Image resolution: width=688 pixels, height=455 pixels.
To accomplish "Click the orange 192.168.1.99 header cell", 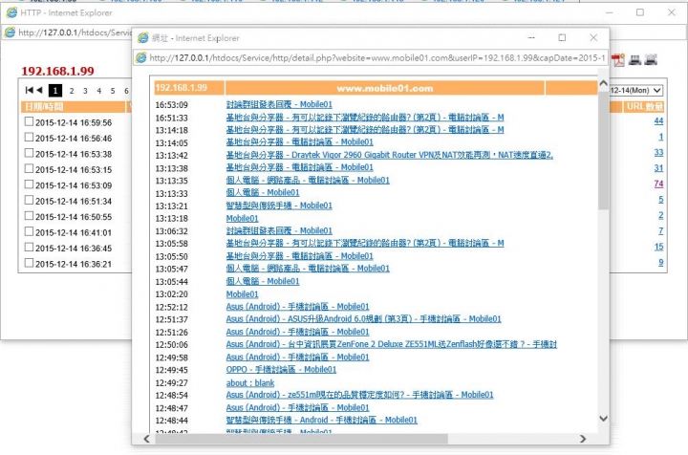I will click(x=189, y=88).
